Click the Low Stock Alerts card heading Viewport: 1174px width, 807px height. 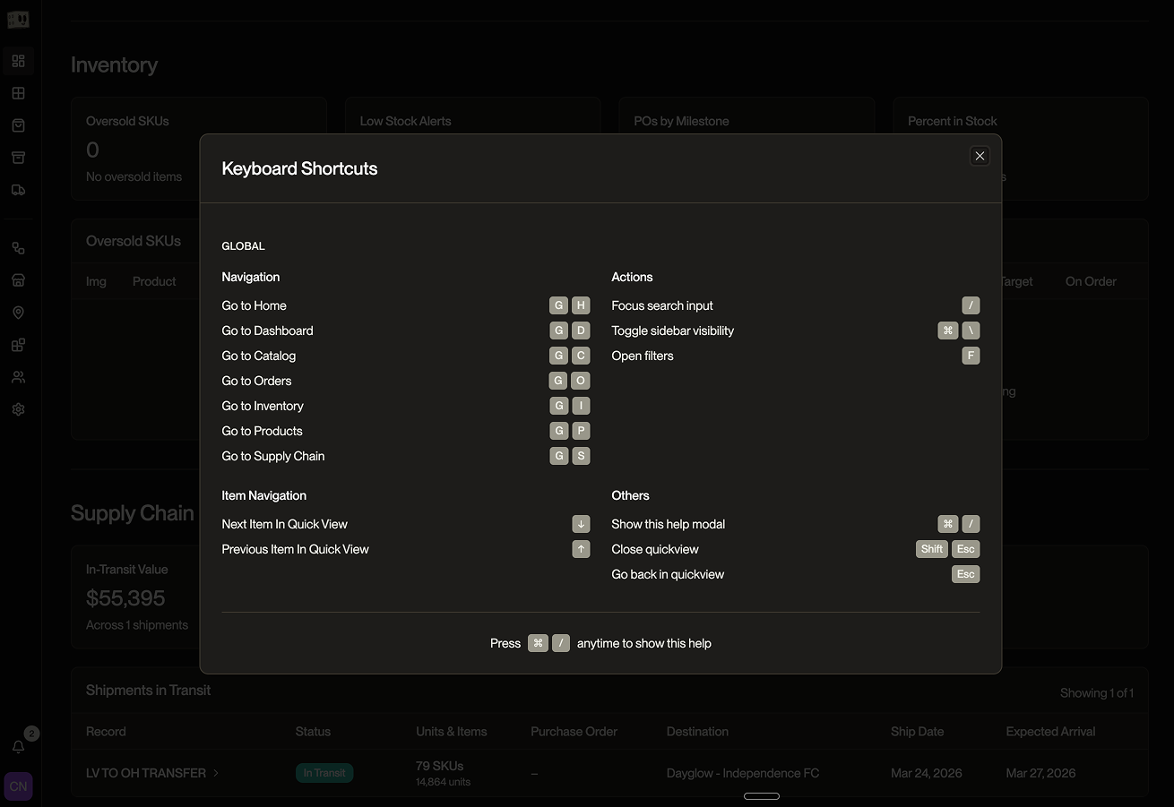click(x=405, y=121)
